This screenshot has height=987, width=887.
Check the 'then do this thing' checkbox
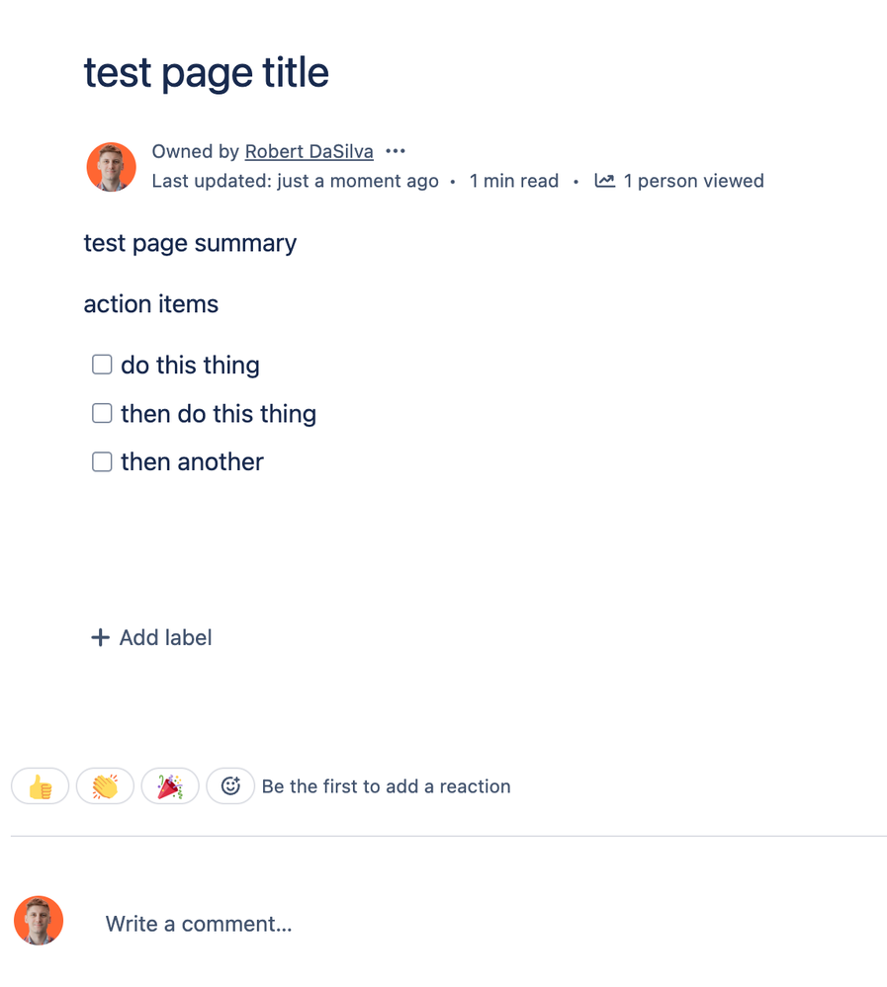[102, 412]
